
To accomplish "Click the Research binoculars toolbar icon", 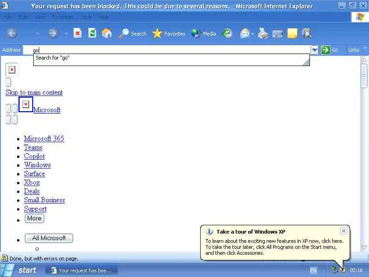I will (x=307, y=34).
